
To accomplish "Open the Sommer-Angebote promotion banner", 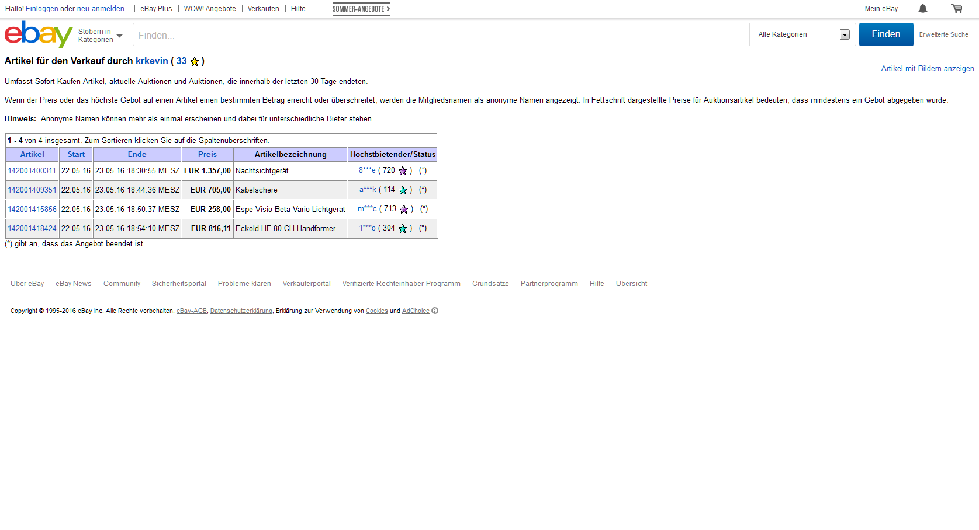I will pyautogui.click(x=361, y=9).
